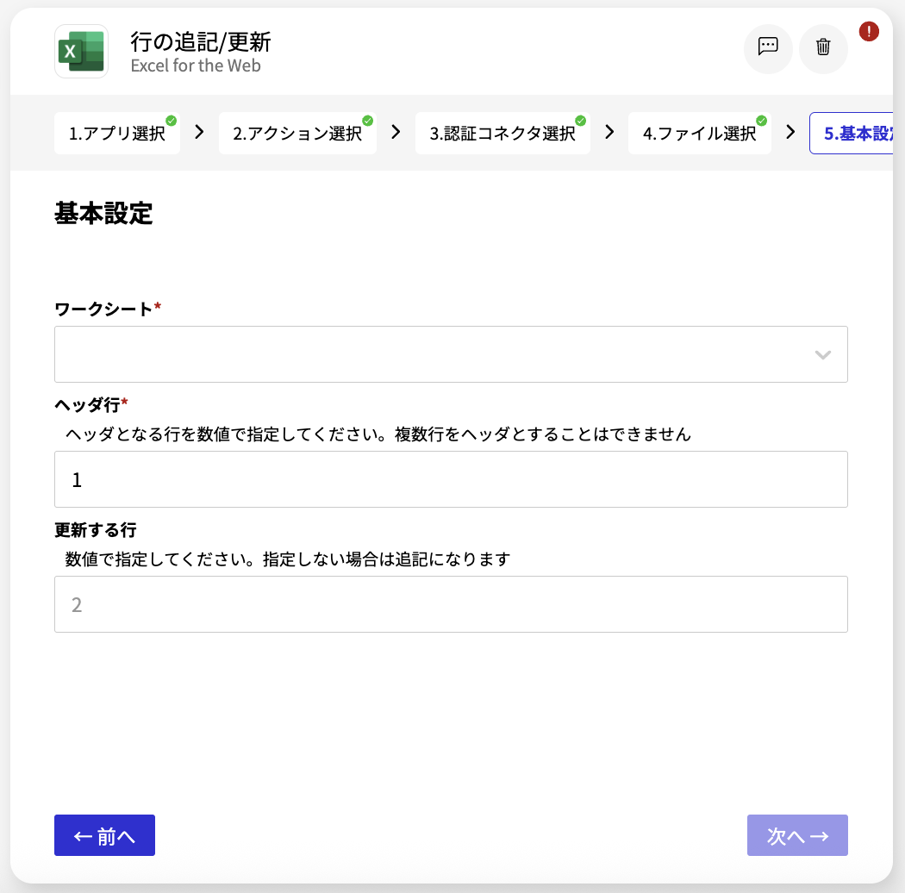Click the 行の追記/更新 title text
The image size is (905, 893).
tap(200, 42)
